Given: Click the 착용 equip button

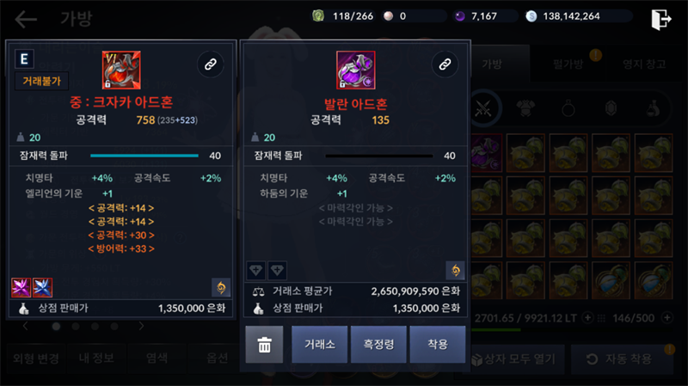Looking at the screenshot, I should (438, 345).
